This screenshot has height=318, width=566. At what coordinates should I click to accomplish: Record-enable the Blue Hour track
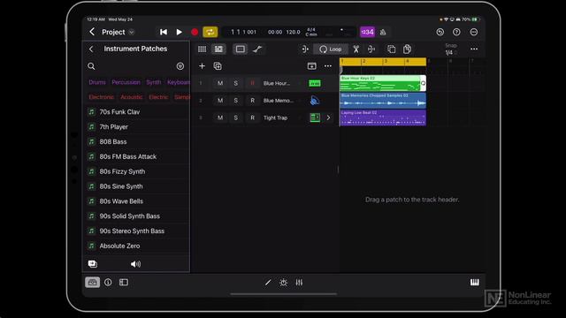[x=252, y=83]
